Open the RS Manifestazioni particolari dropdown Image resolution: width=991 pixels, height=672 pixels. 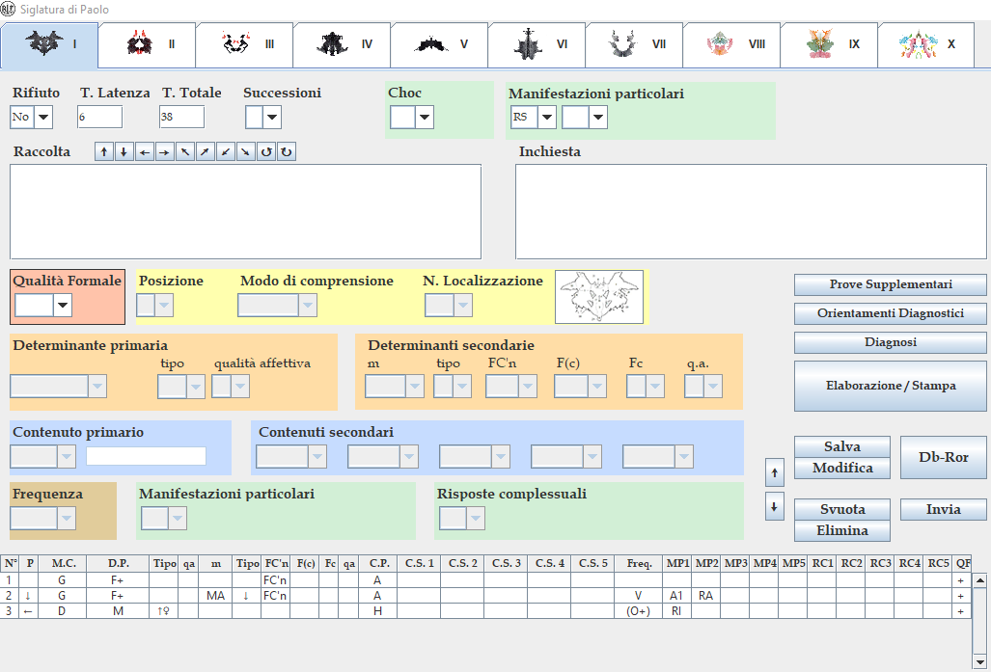[547, 117]
